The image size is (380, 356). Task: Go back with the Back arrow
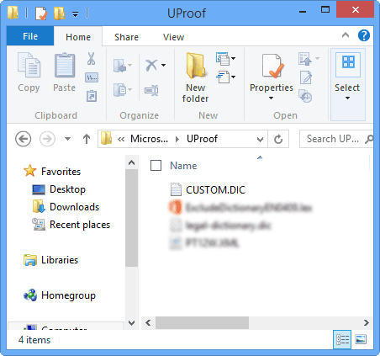pos(23,139)
